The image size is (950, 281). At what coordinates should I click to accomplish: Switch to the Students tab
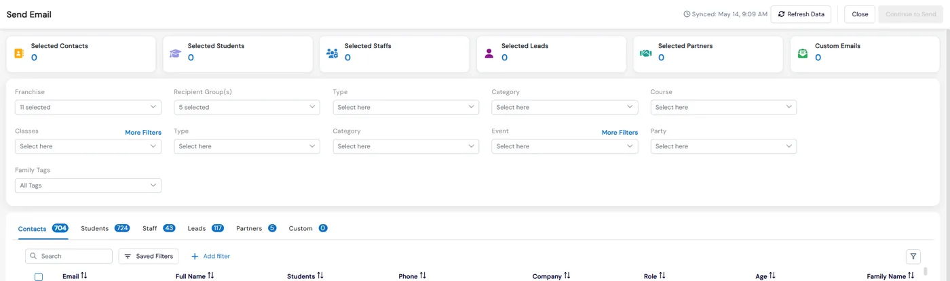[x=105, y=229]
